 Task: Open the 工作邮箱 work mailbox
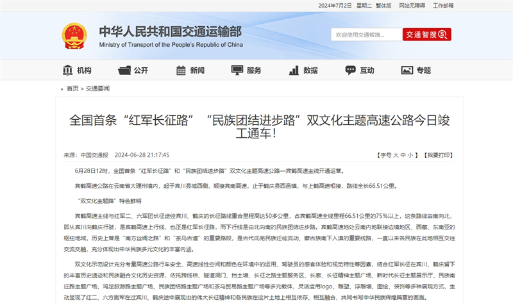443,5
